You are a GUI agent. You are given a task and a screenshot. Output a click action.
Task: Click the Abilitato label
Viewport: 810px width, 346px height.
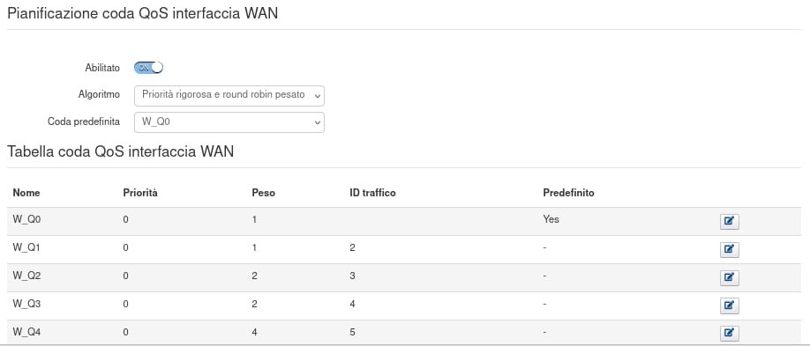[102, 68]
